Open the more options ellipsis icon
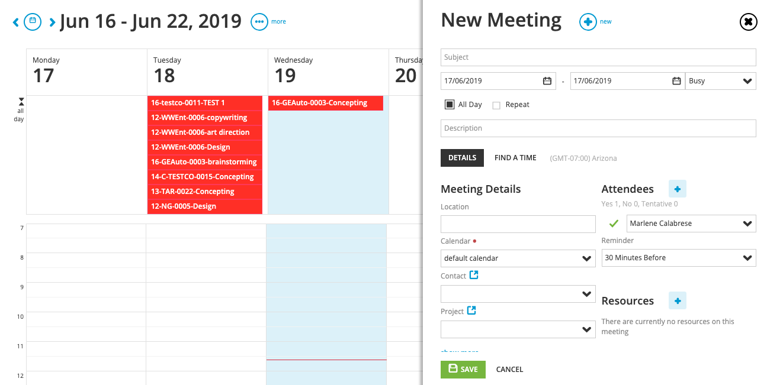 [x=259, y=22]
